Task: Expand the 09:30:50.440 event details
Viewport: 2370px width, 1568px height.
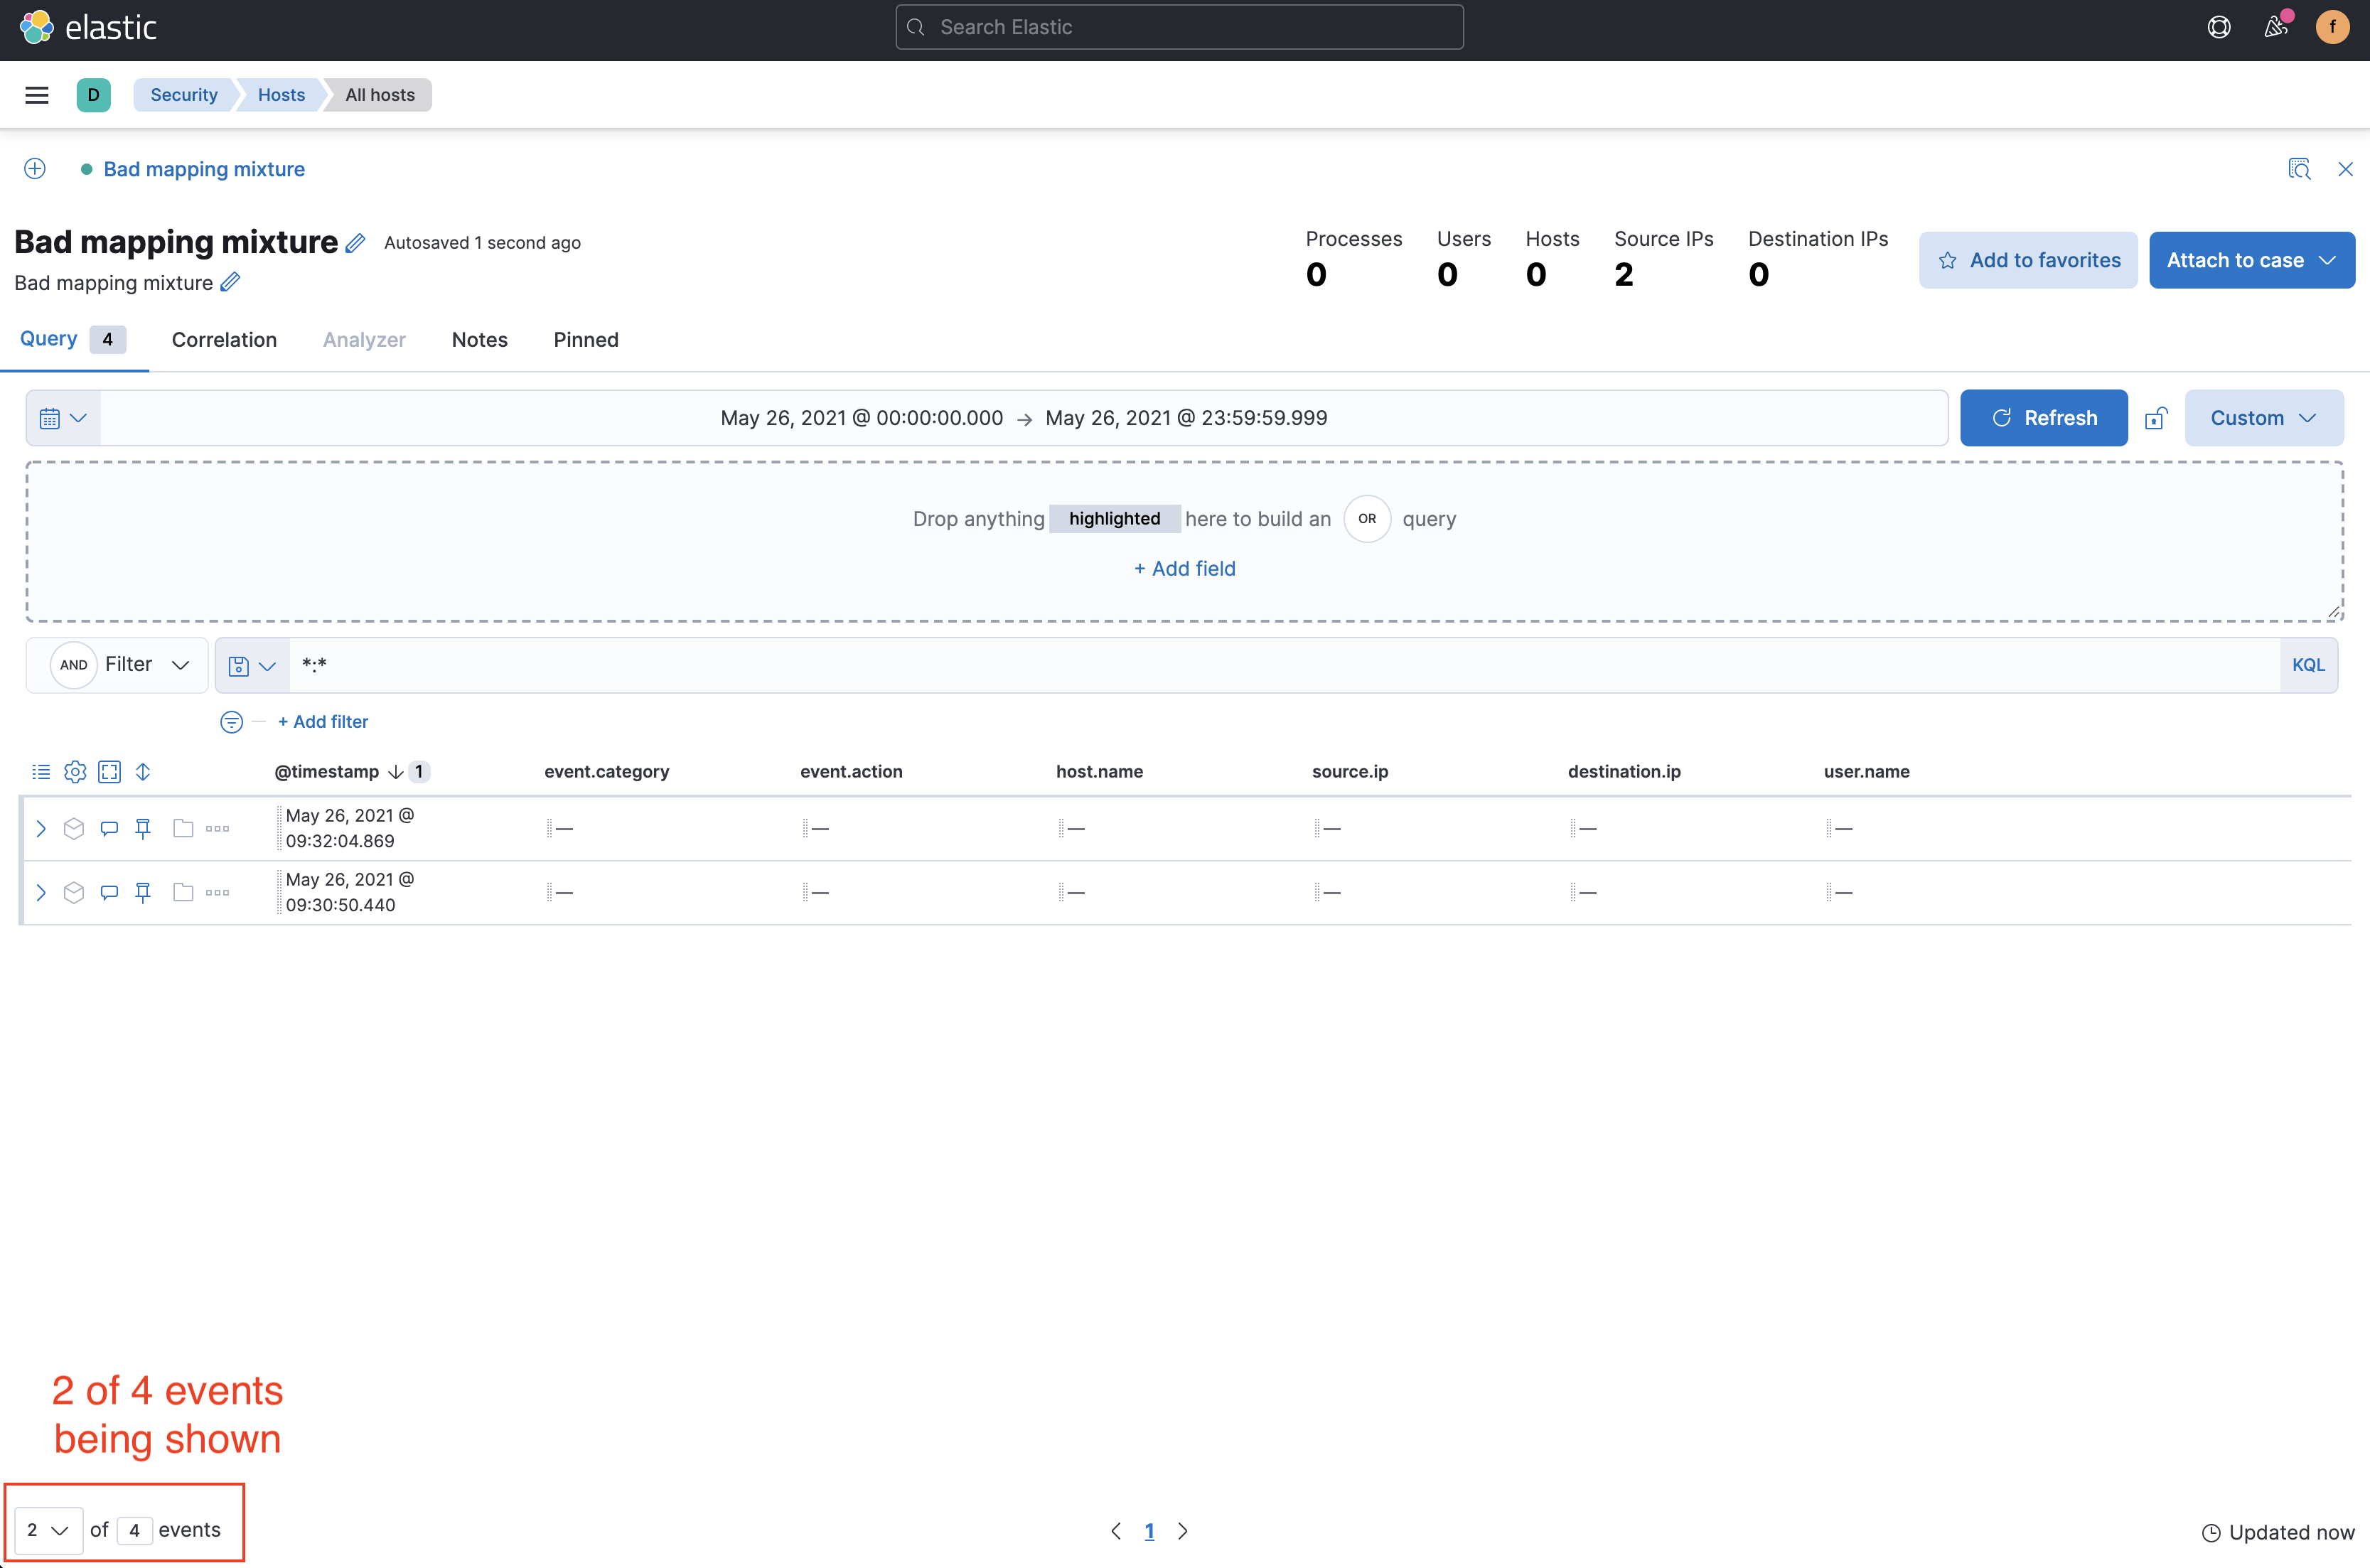Action: click(41, 892)
